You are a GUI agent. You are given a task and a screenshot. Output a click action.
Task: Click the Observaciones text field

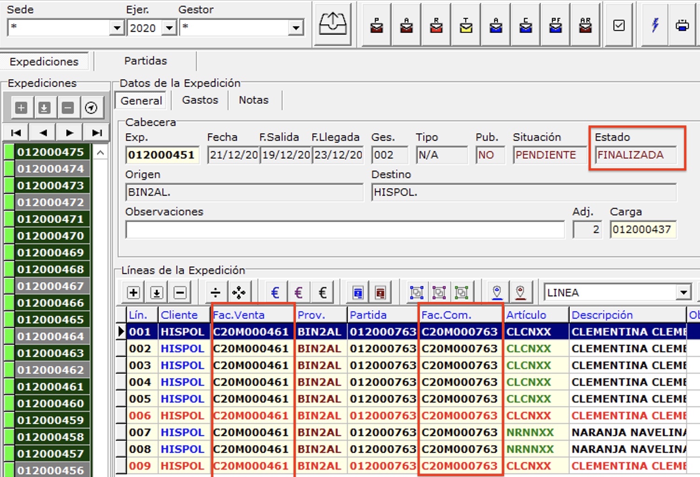345,230
